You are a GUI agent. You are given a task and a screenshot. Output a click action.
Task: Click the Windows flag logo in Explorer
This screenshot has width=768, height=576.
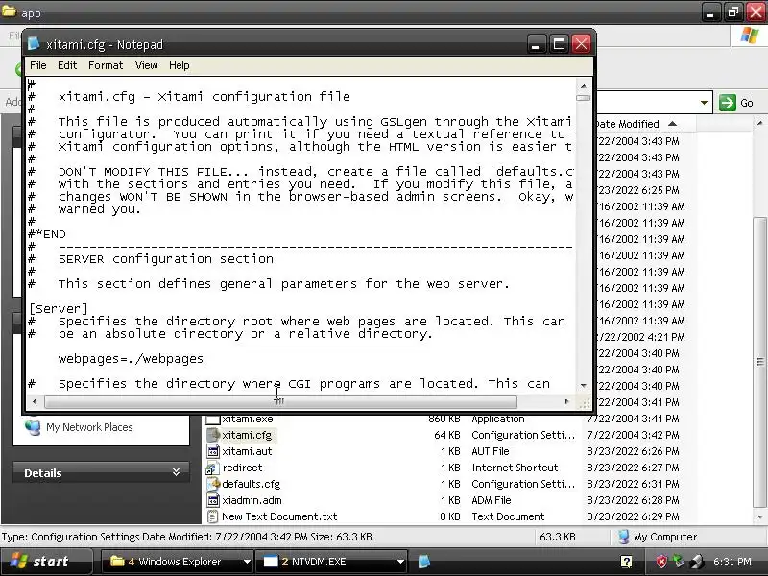tap(750, 36)
